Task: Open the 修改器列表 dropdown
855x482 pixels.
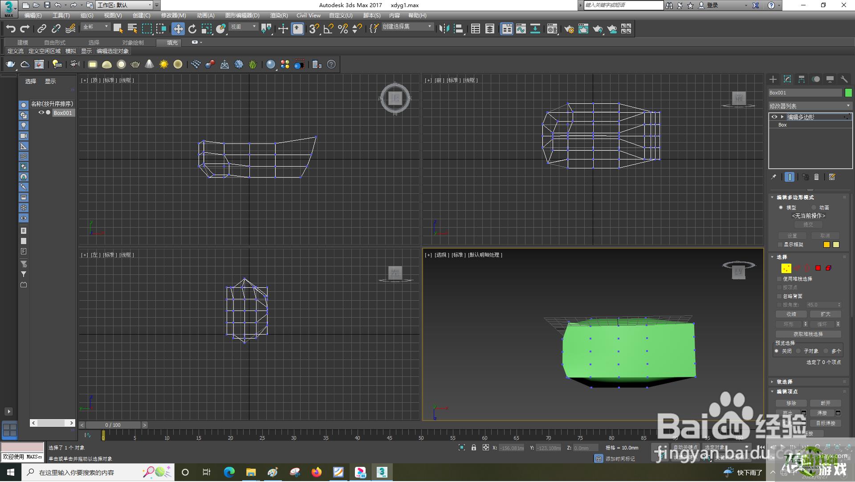Action: coord(810,106)
